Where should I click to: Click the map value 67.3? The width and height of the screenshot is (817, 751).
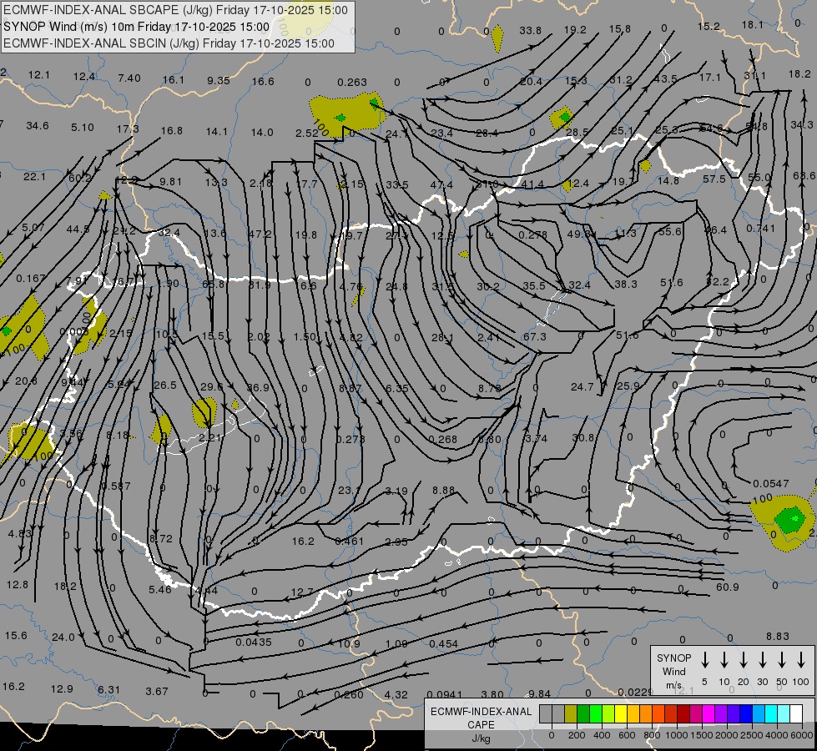[535, 336]
